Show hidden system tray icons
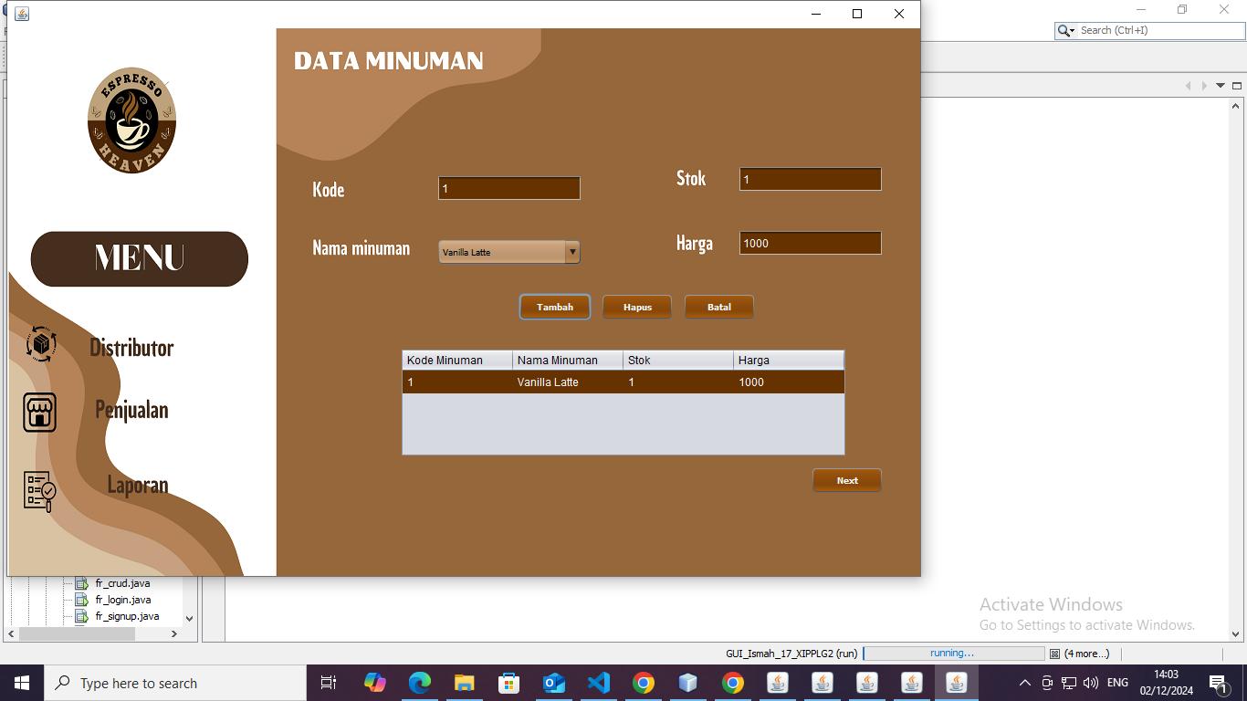Screen dimensions: 1247x701 [x=1024, y=683]
